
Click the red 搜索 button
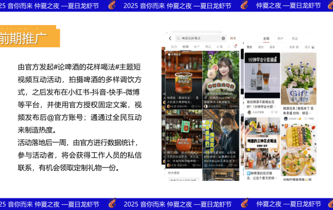point(233,38)
